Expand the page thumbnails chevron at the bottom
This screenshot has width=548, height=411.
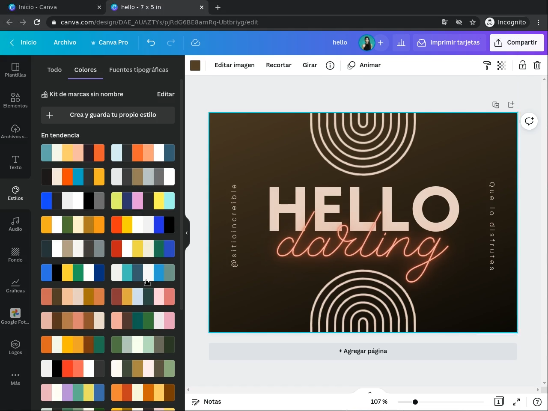tap(370, 392)
